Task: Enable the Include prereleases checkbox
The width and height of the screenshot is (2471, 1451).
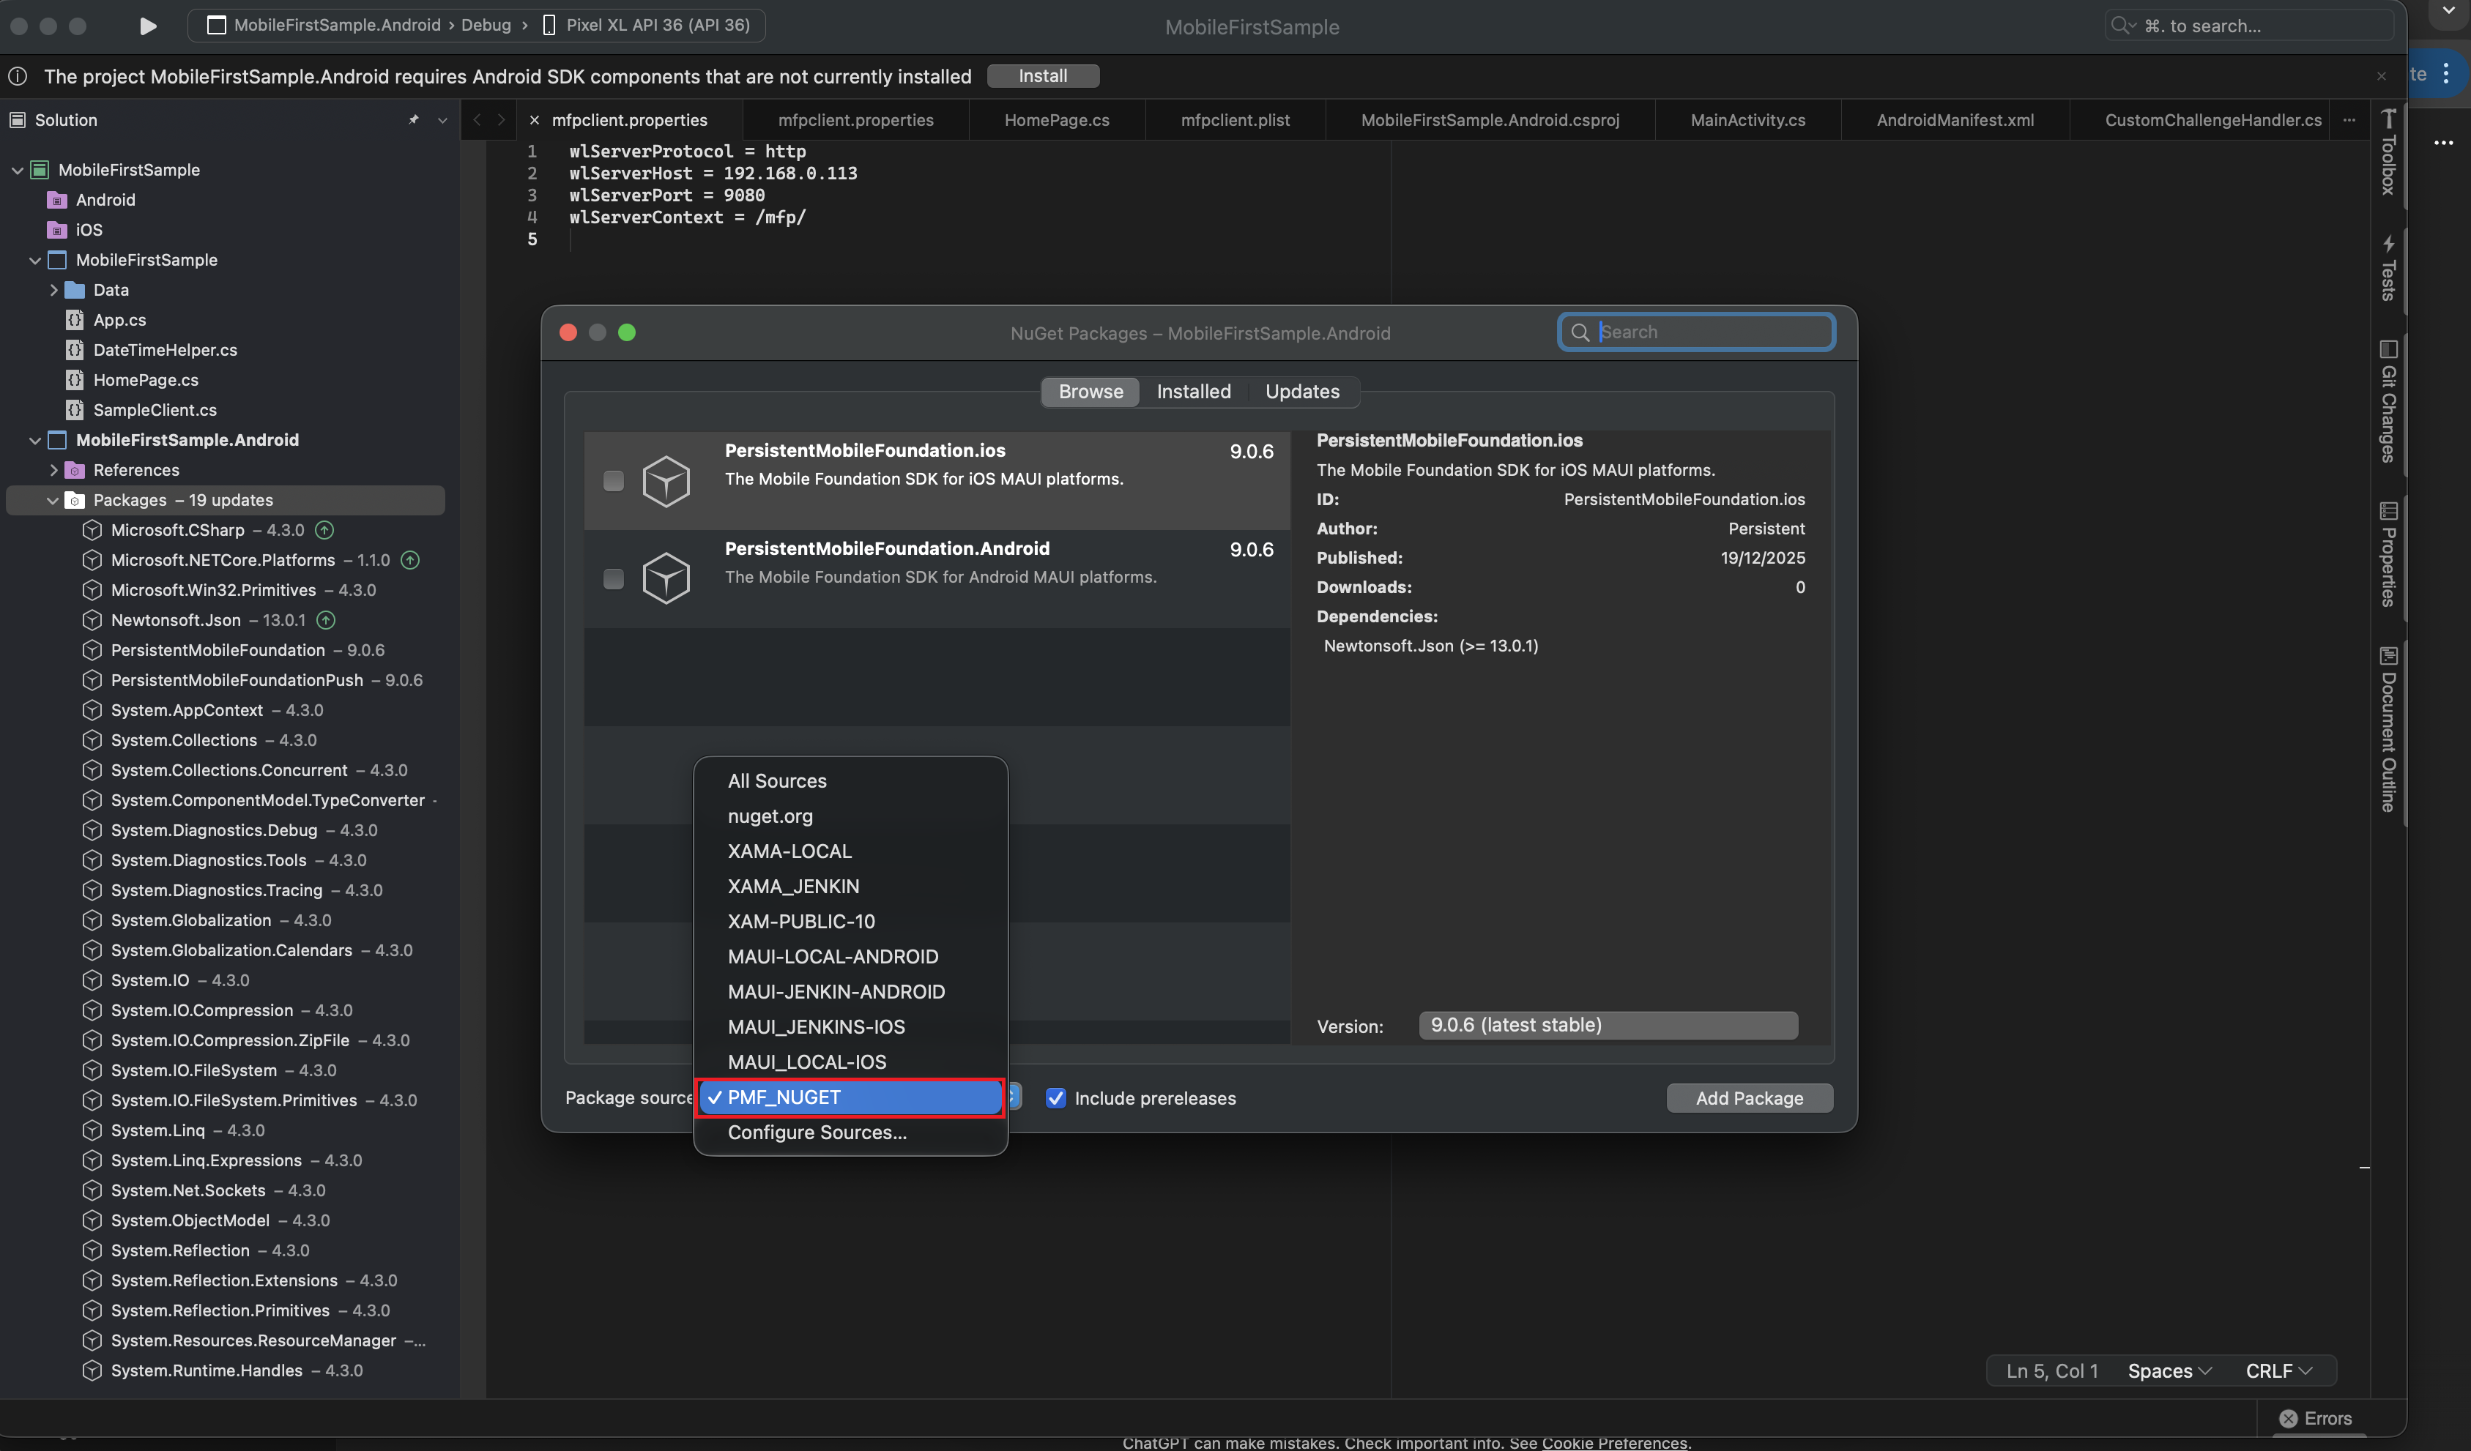Action: (1056, 1098)
